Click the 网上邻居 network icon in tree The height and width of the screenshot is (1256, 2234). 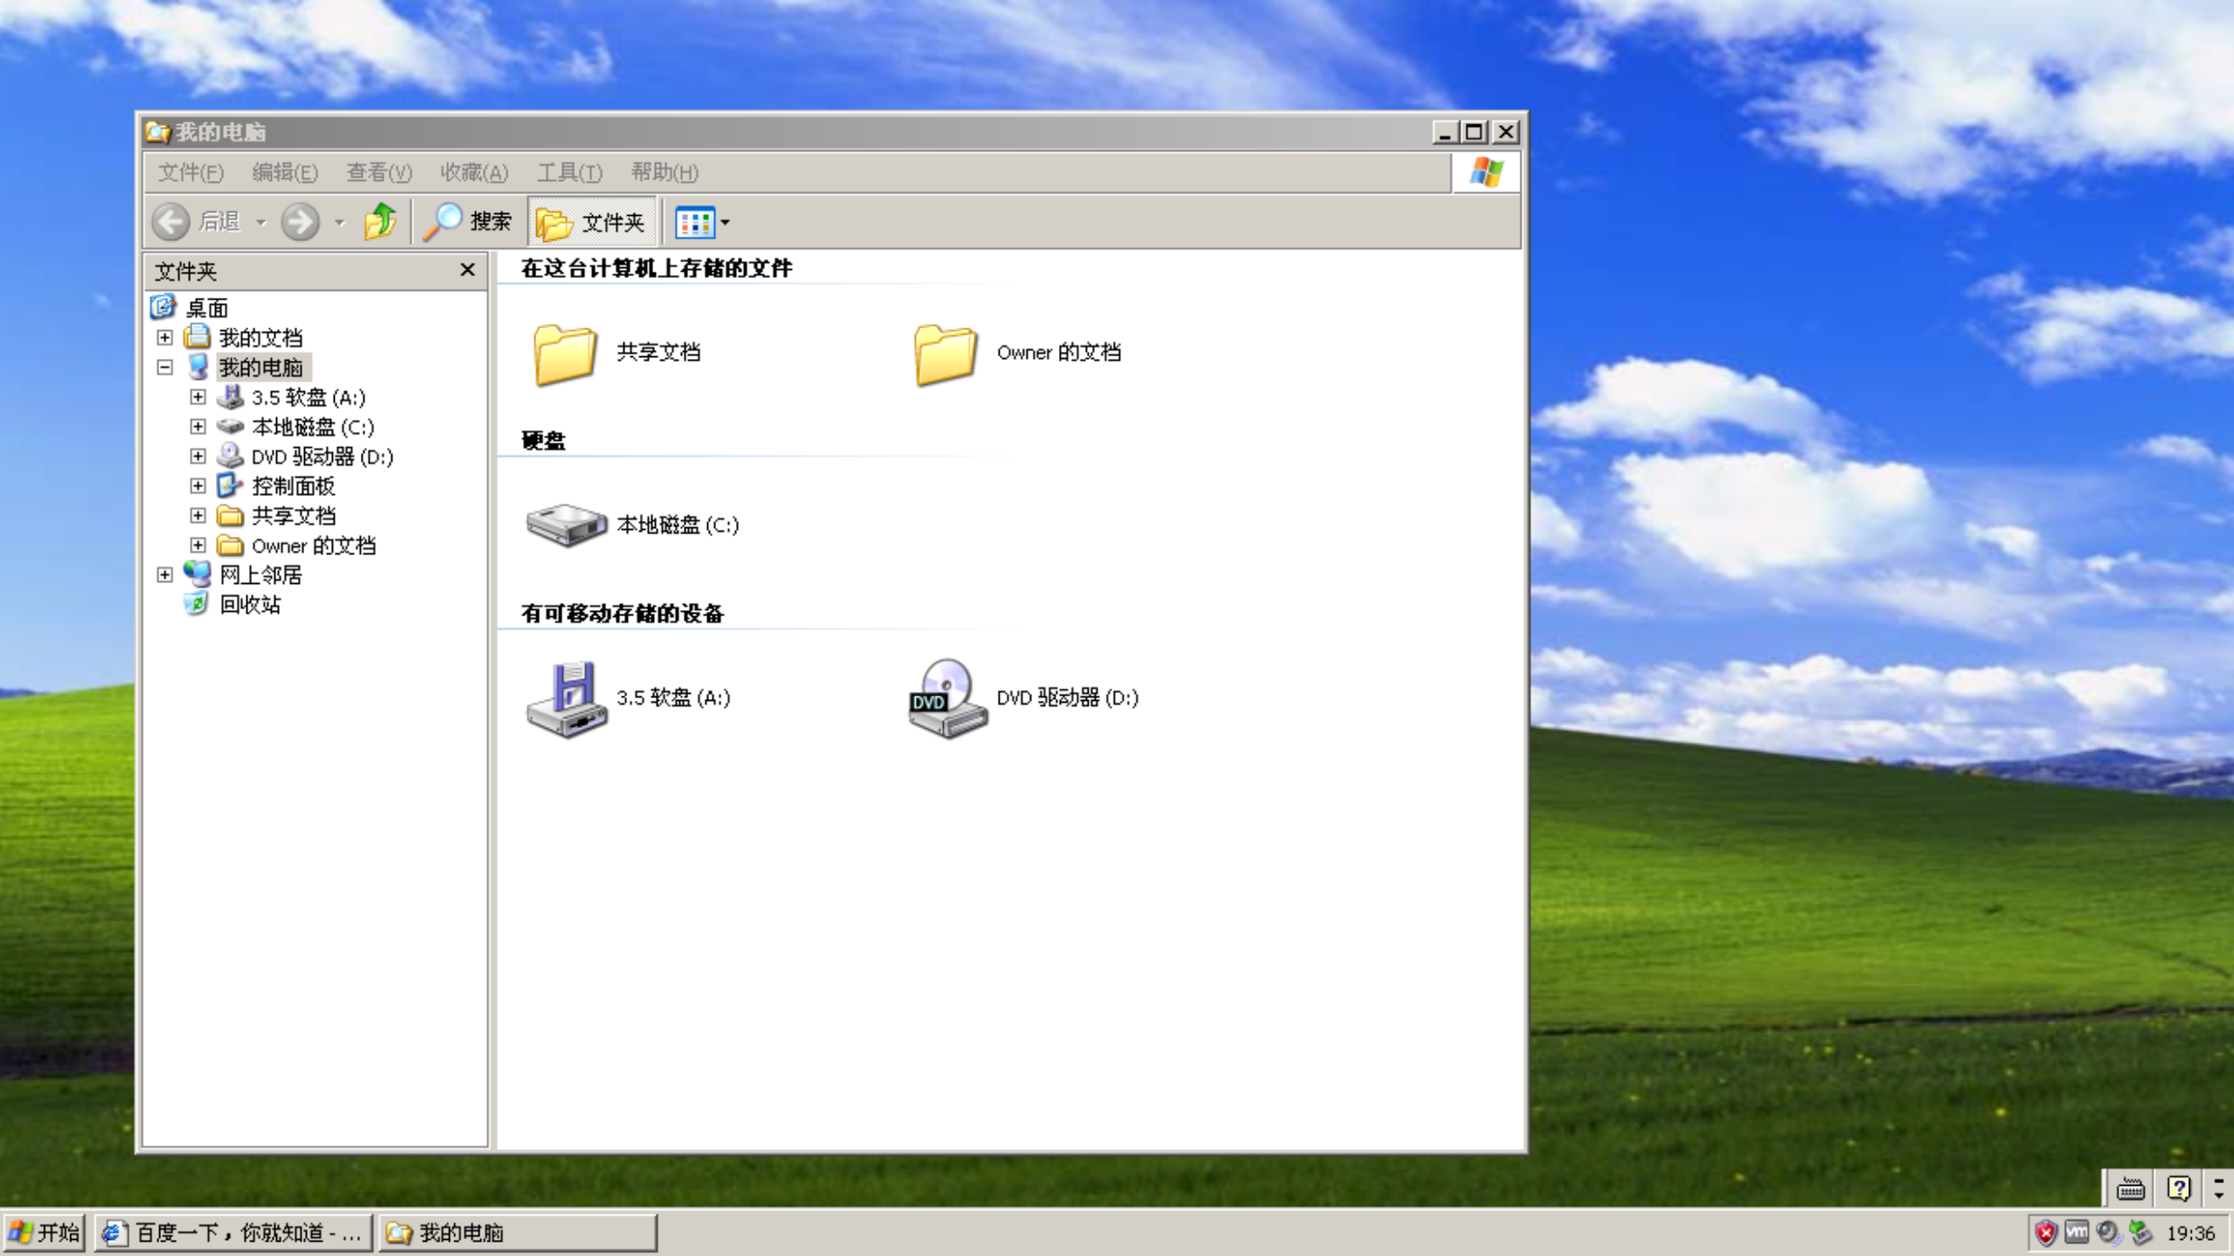click(197, 574)
